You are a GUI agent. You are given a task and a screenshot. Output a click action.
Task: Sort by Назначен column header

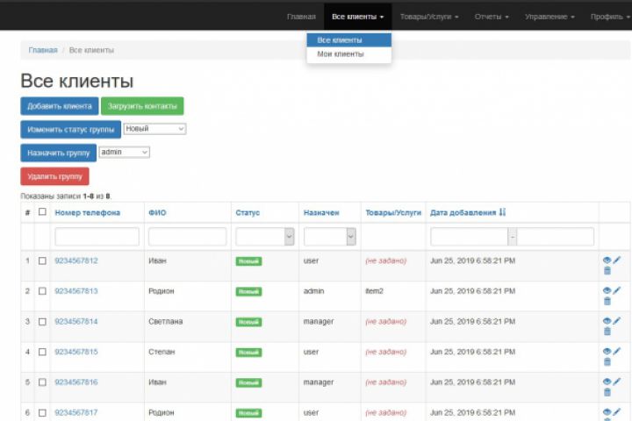321,213
